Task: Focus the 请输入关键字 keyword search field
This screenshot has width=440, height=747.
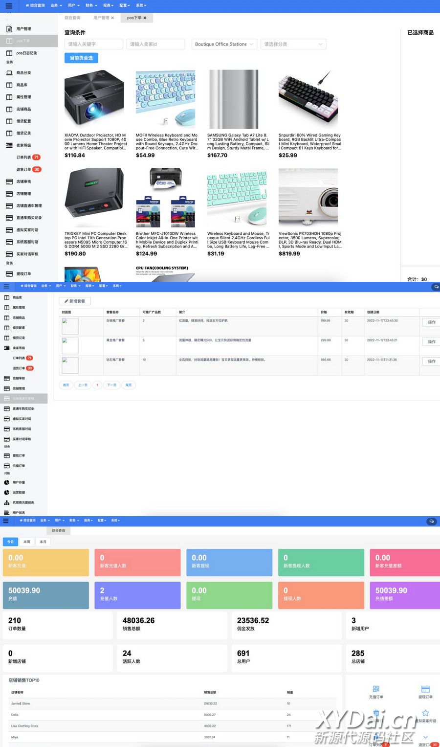Action: click(93, 44)
